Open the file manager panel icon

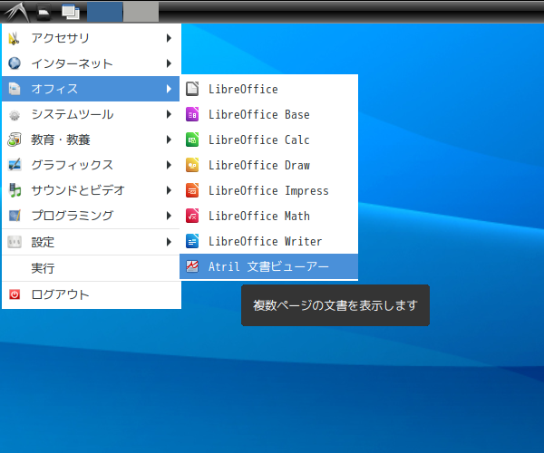44,12
